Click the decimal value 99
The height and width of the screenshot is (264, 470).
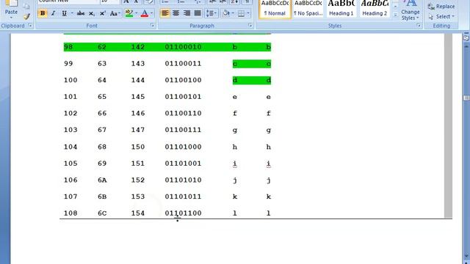[x=68, y=64]
